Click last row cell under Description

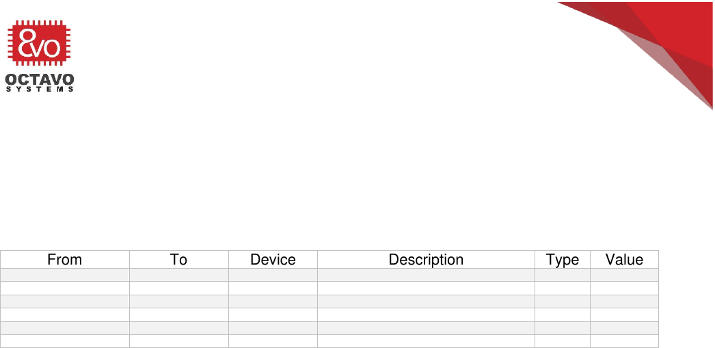pyautogui.click(x=426, y=341)
